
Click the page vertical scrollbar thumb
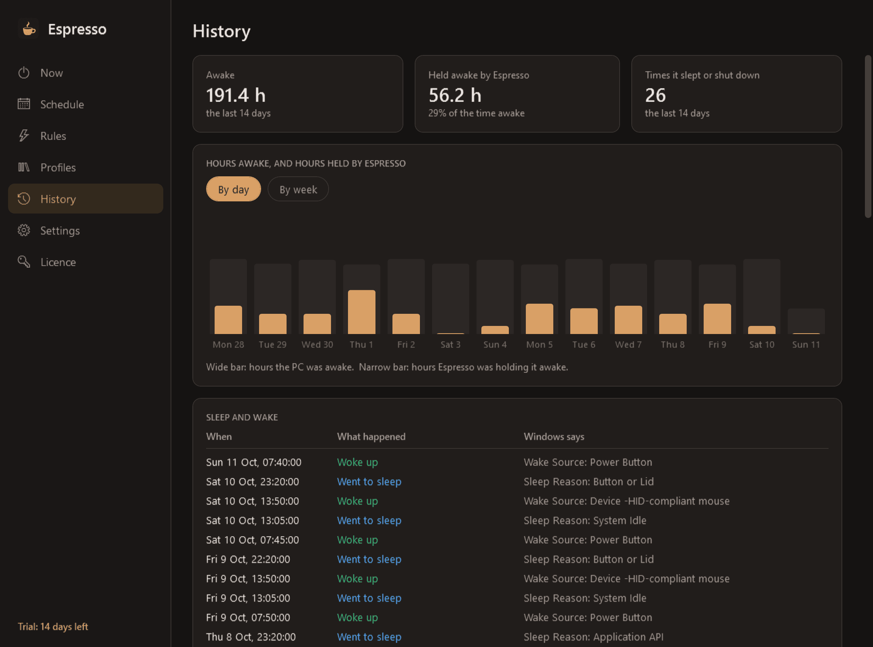[x=868, y=136]
